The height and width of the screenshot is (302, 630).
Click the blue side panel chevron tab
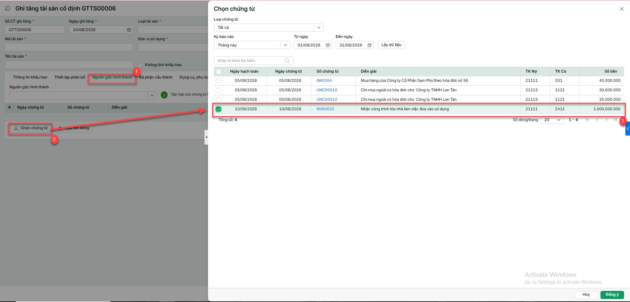pyautogui.click(x=628, y=129)
